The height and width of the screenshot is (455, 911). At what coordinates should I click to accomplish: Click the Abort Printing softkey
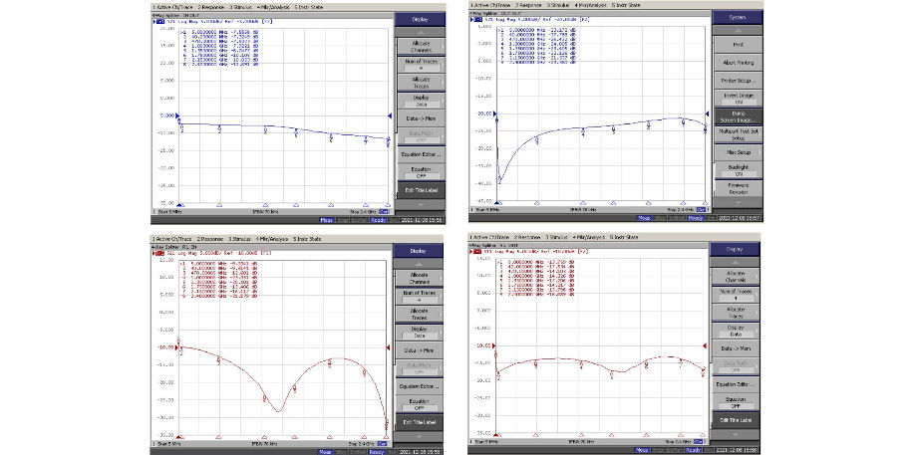737,62
